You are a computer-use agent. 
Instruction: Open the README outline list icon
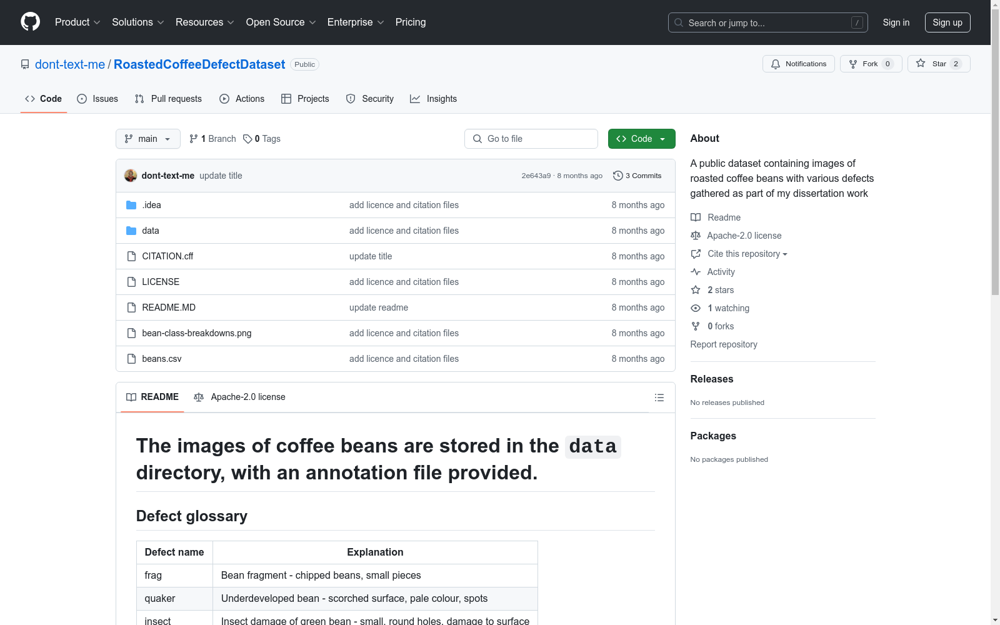[659, 397]
